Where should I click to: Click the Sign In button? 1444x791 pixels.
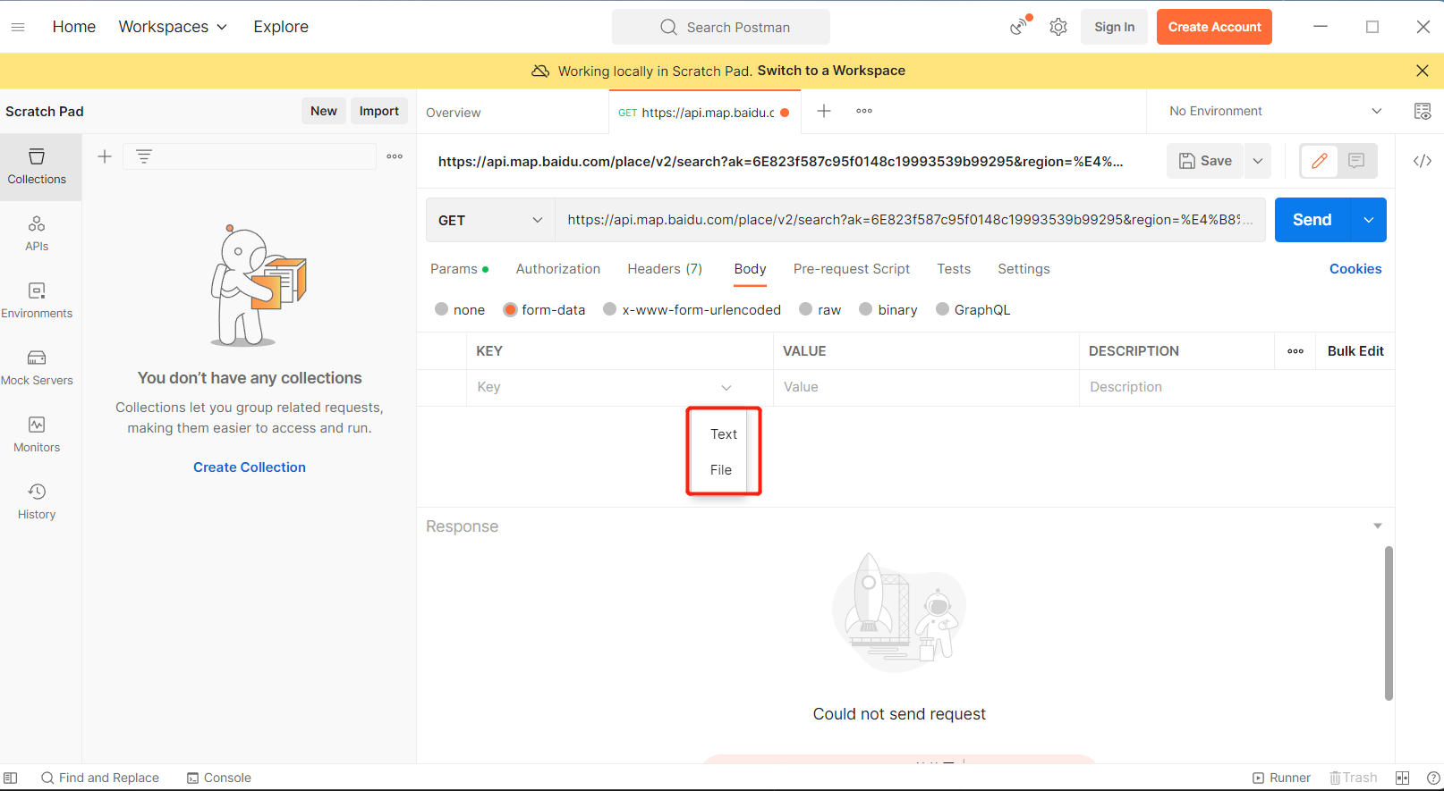[1115, 27]
